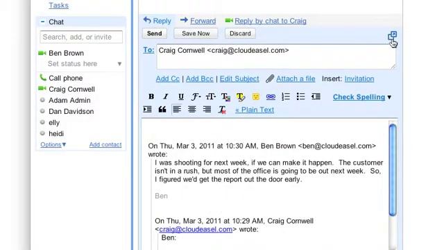Align text left

[177, 110]
